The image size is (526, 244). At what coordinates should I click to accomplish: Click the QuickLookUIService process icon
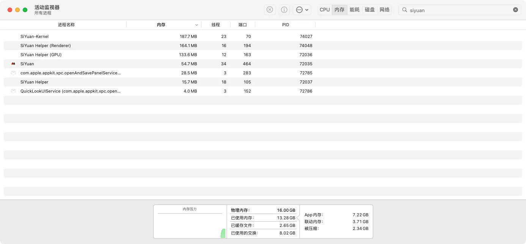point(13,91)
